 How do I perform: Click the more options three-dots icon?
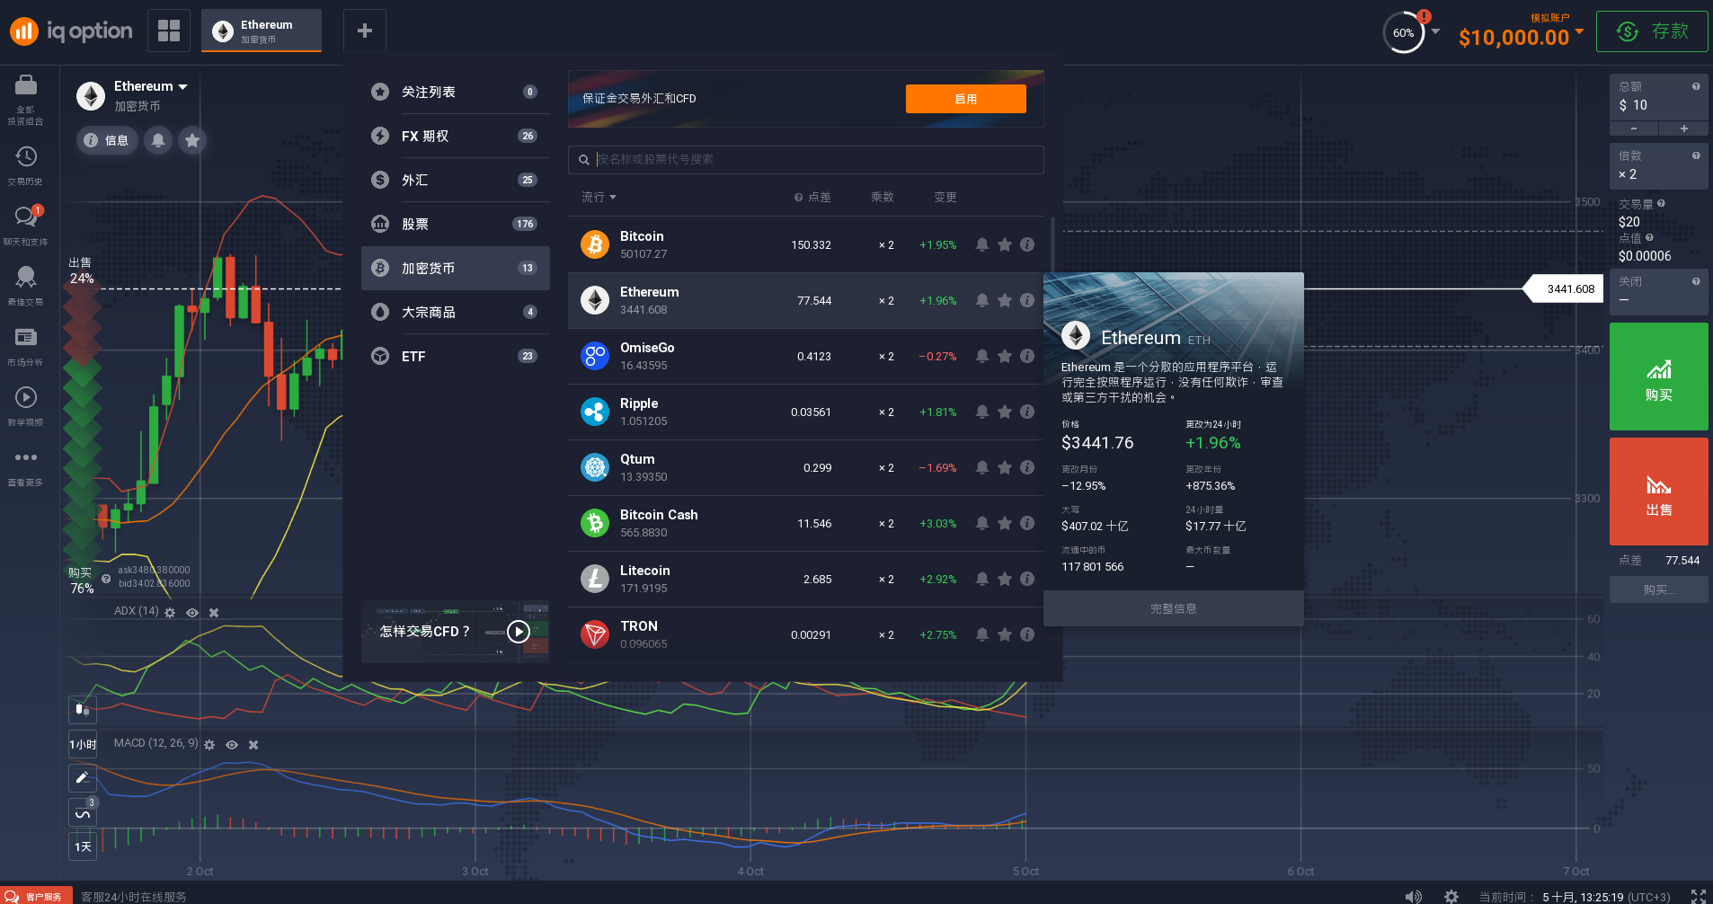(26, 457)
